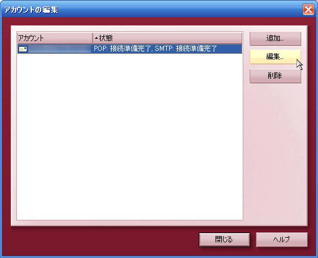Select the blurred account name entry
Screen dimensions: 318x258
pyautogui.click(x=60, y=49)
